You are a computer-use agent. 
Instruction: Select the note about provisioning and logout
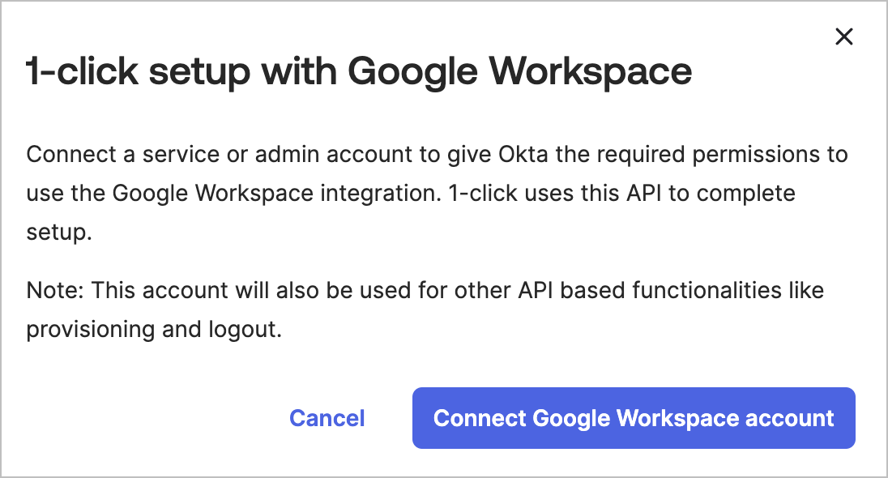pos(425,309)
